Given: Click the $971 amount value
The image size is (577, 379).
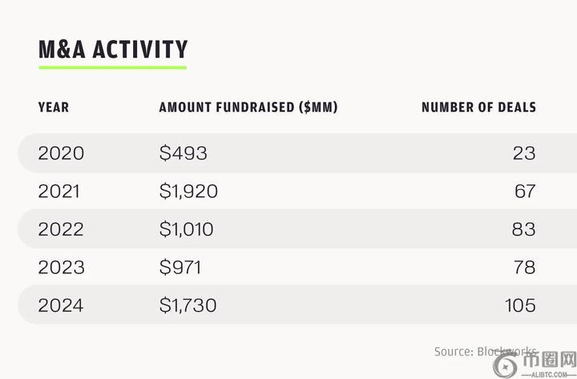Looking at the screenshot, I should coord(180,267).
